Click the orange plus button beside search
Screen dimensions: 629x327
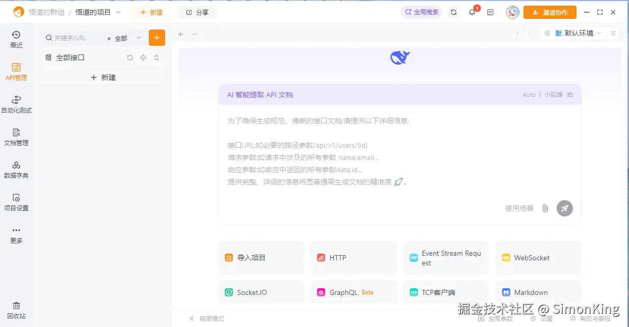[157, 38]
